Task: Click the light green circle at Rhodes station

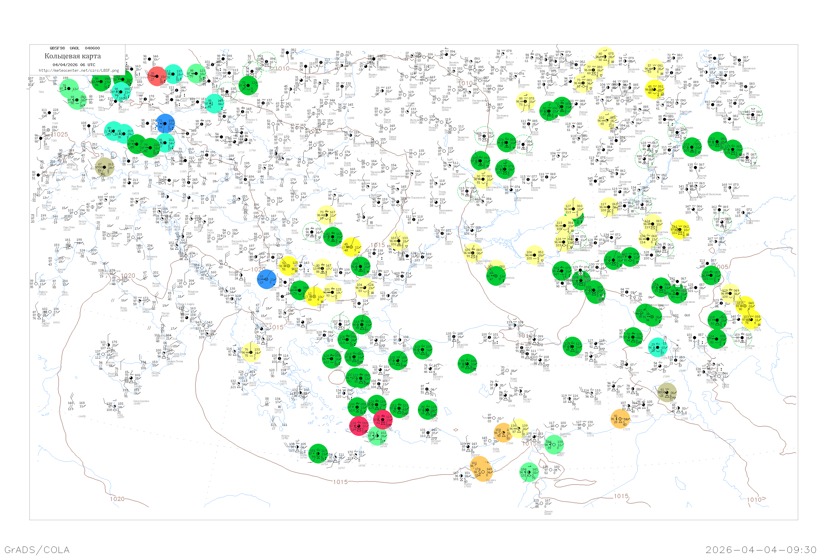Action: [x=377, y=436]
